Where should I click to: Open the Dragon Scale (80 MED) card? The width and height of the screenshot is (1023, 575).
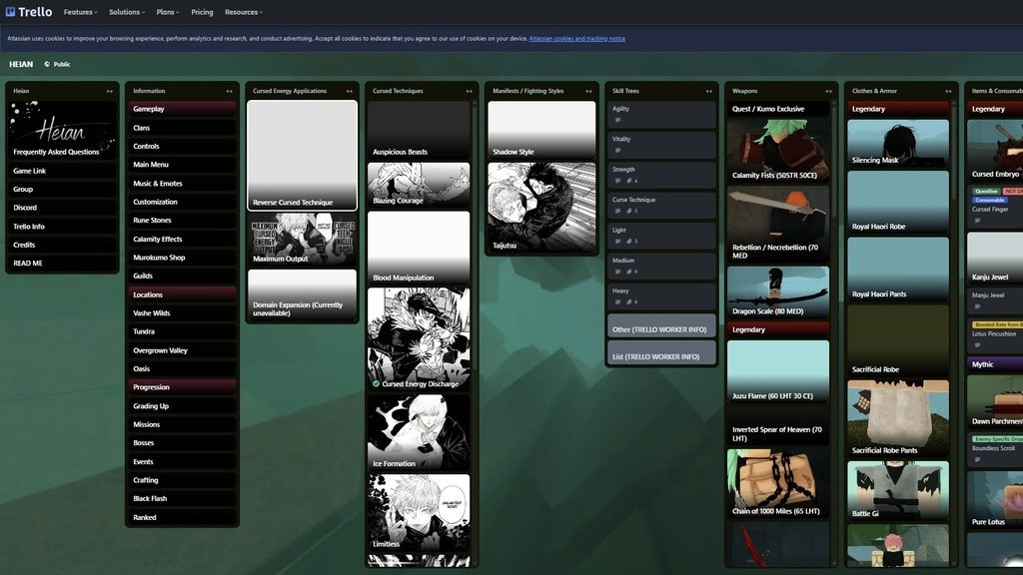click(x=778, y=292)
